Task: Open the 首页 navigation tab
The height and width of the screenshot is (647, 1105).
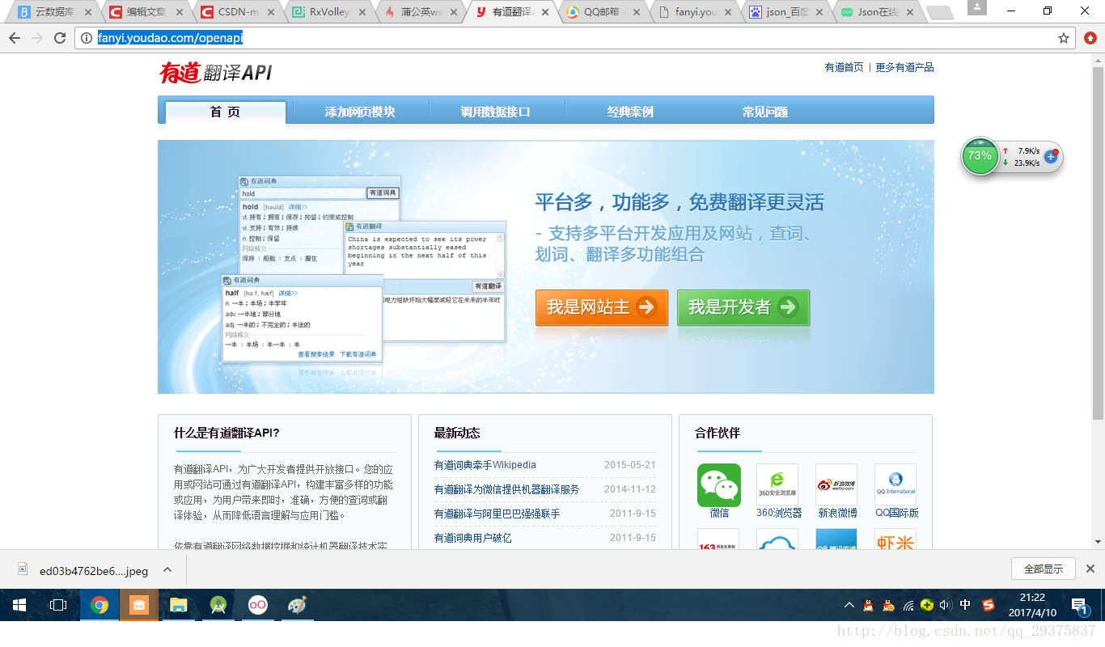Action: click(225, 112)
